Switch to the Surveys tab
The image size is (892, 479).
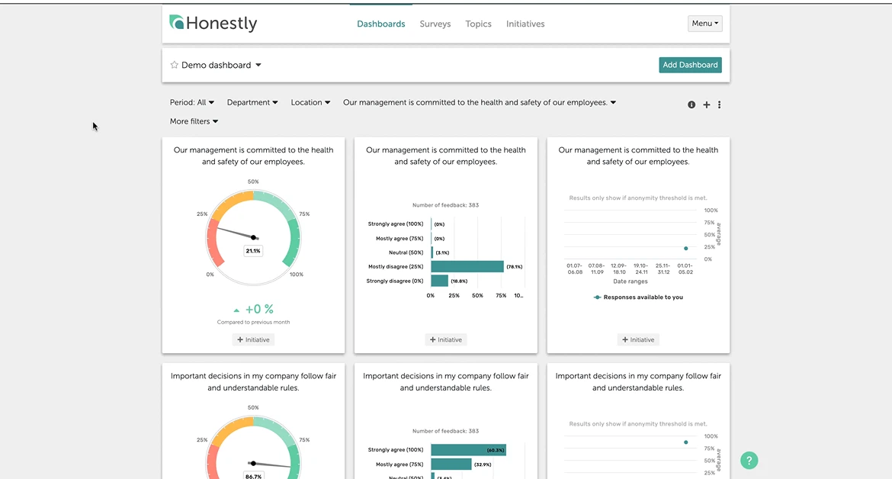[x=435, y=24]
